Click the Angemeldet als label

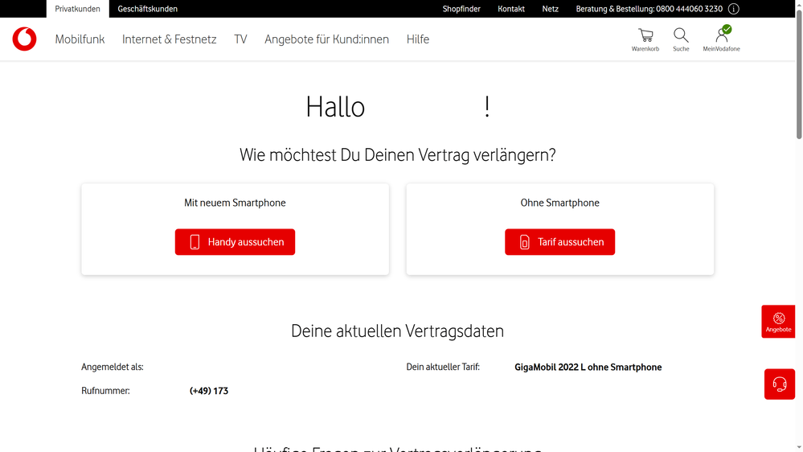(113, 367)
